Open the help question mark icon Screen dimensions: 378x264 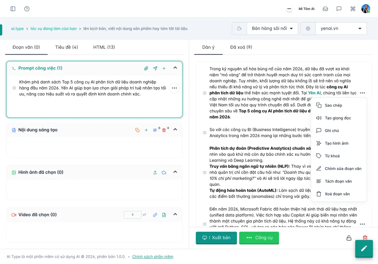tap(27, 9)
